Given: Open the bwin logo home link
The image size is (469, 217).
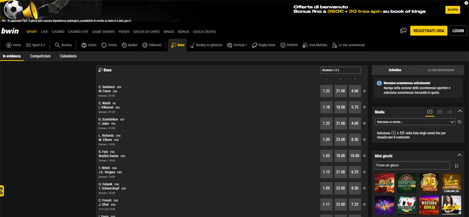Looking at the screenshot, I should pos(10,31).
